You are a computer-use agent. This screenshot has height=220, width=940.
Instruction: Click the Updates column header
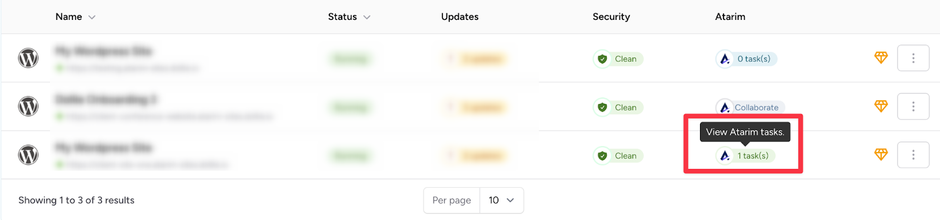459,17
